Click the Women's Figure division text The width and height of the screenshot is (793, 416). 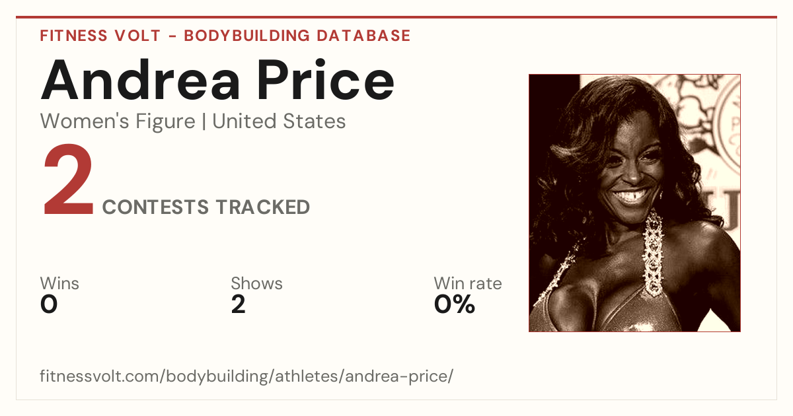click(118, 121)
